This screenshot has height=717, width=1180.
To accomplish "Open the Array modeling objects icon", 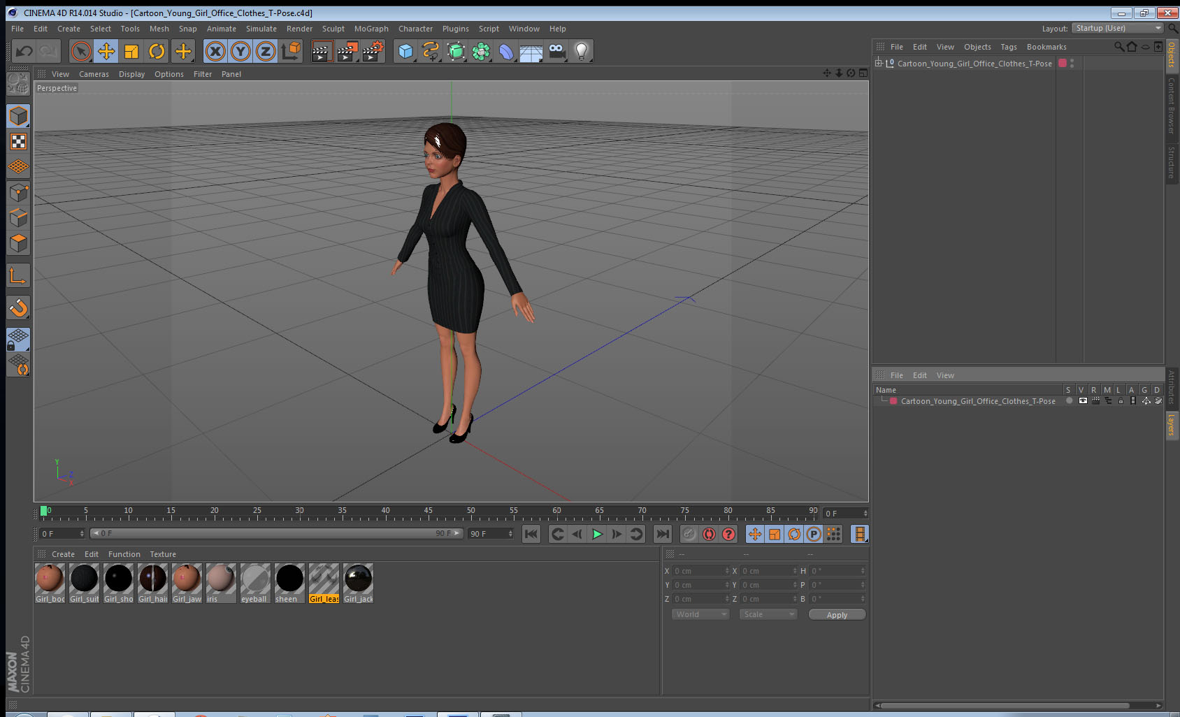I will tap(481, 51).
